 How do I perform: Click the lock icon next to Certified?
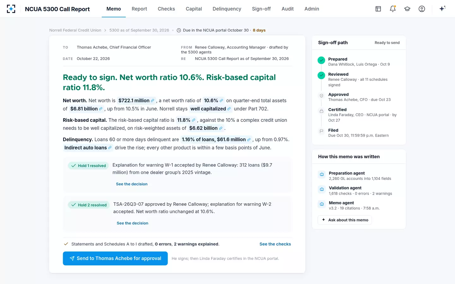pos(321,111)
